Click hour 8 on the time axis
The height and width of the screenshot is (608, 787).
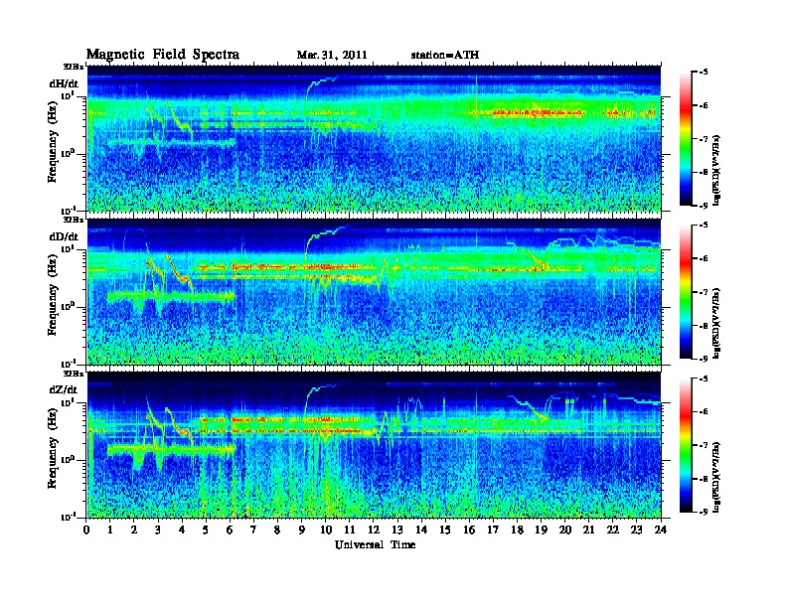(x=278, y=530)
